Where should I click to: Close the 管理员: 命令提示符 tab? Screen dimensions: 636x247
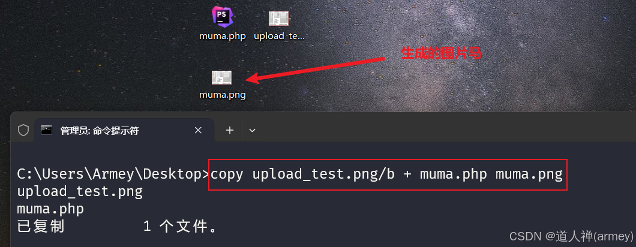(198, 130)
